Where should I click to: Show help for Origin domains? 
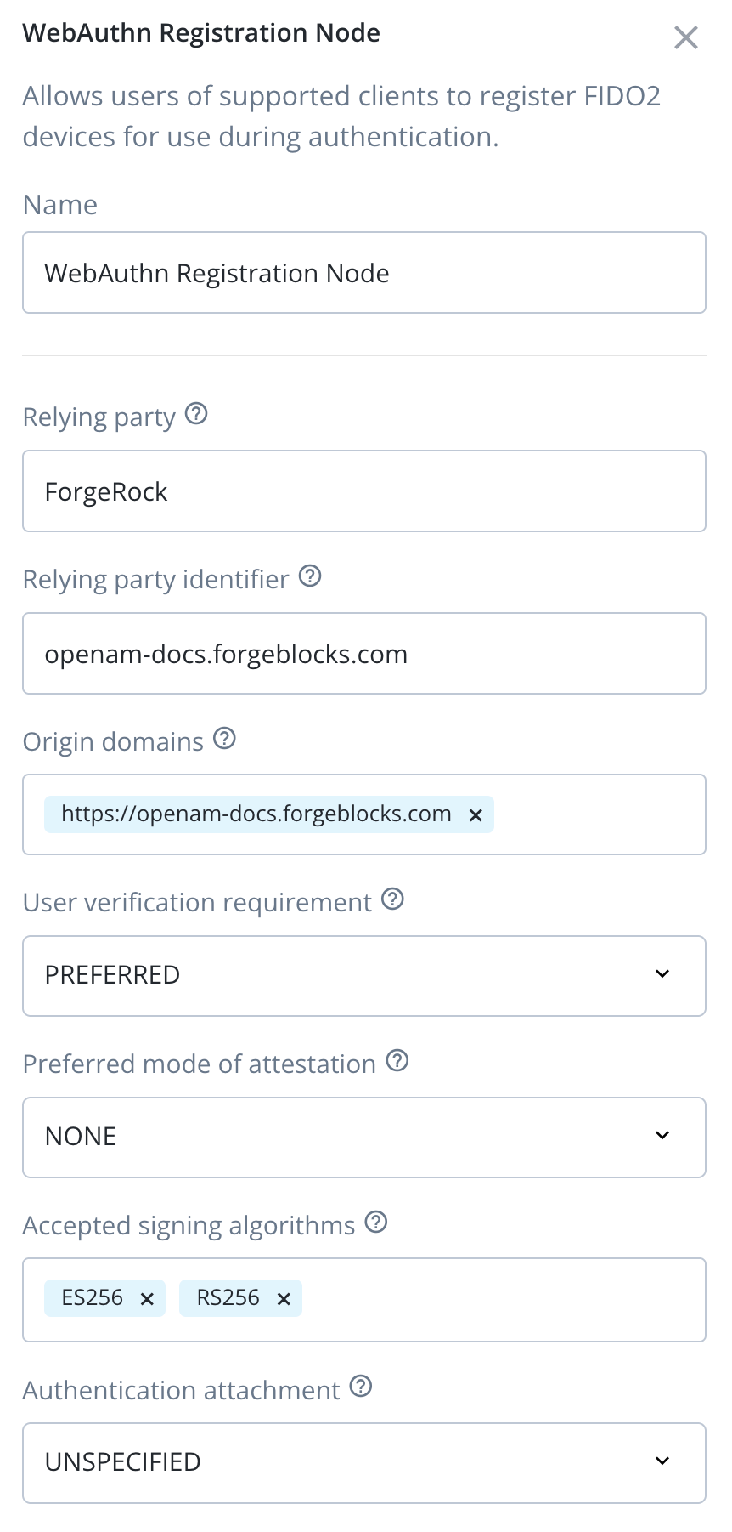[x=224, y=738]
